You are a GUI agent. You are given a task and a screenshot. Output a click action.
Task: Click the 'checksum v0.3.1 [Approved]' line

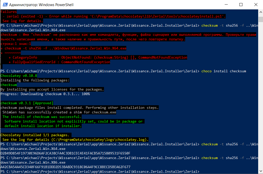pyautogui.click(x=27, y=103)
